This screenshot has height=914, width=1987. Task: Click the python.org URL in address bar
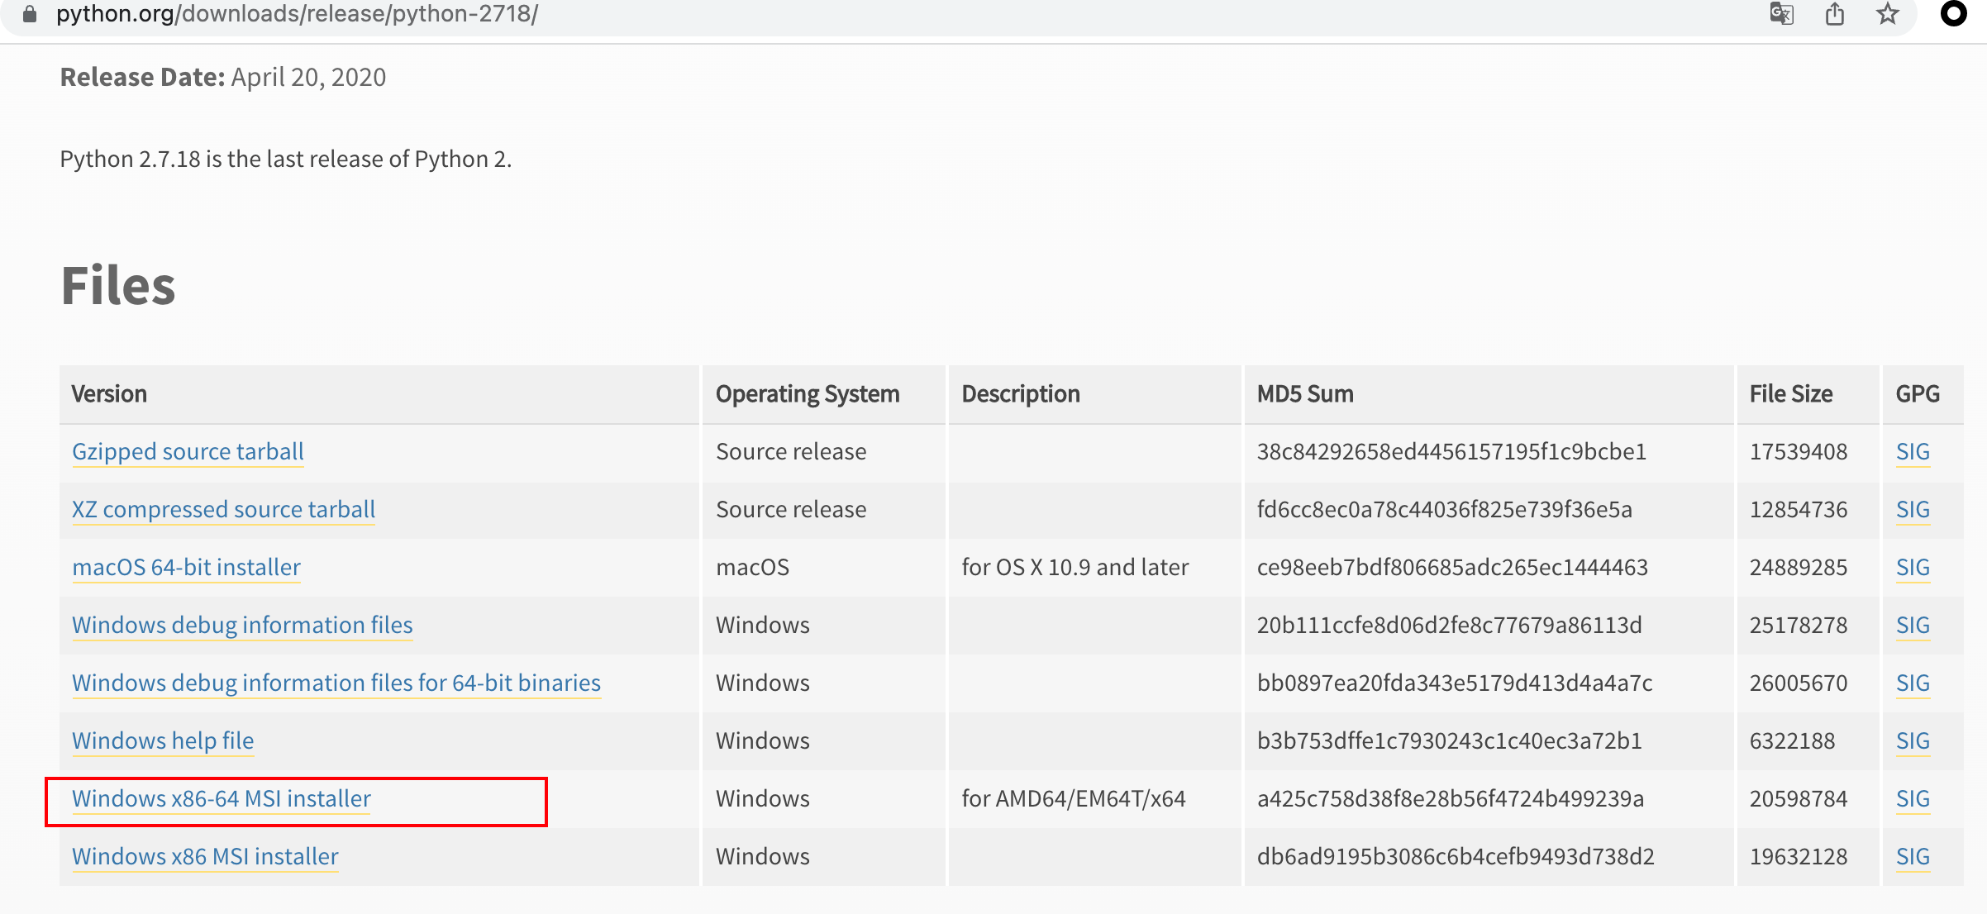click(x=298, y=14)
